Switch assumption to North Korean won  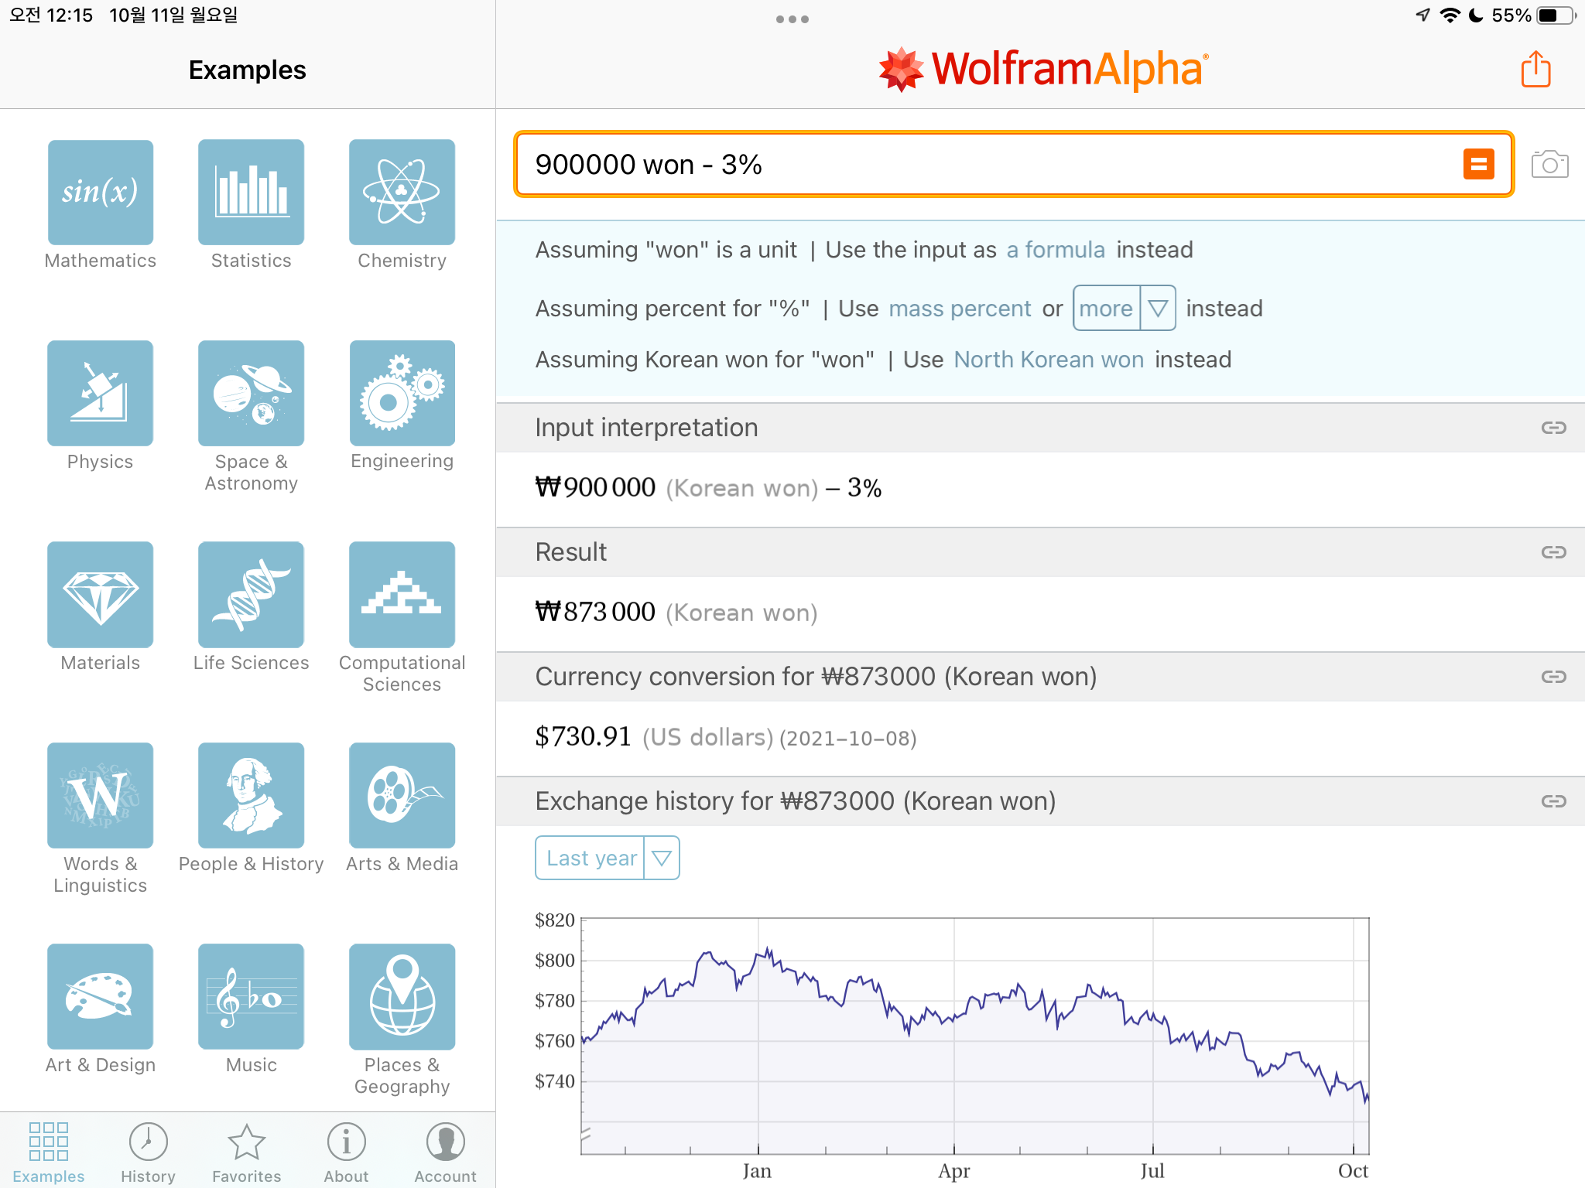1048,360
